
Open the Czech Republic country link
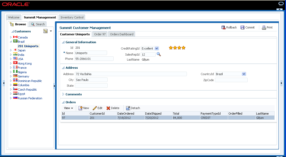pos(27,89)
